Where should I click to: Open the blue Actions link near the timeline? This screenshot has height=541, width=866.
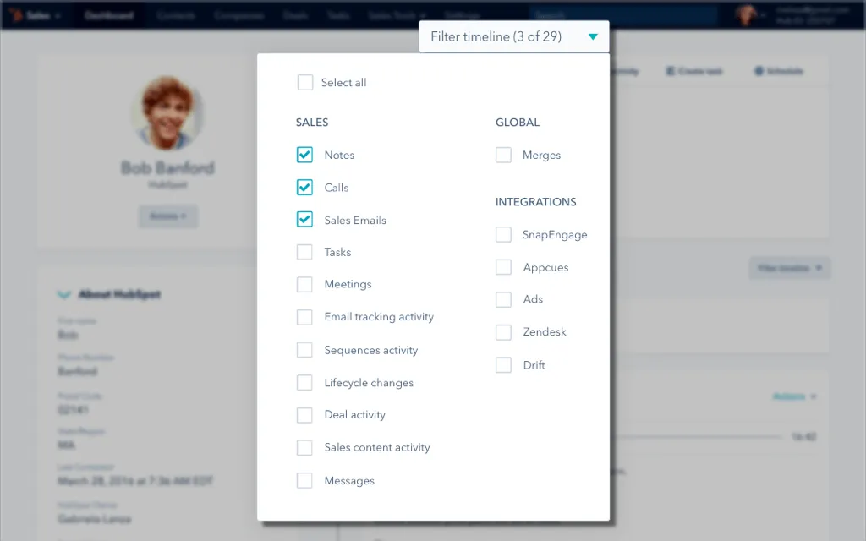tap(794, 396)
